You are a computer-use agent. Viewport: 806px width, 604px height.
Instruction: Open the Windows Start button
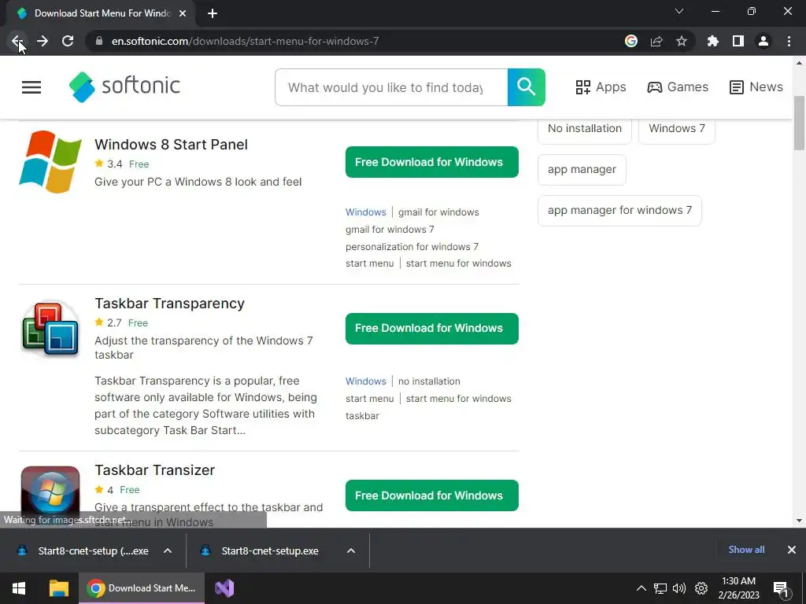[x=19, y=588]
